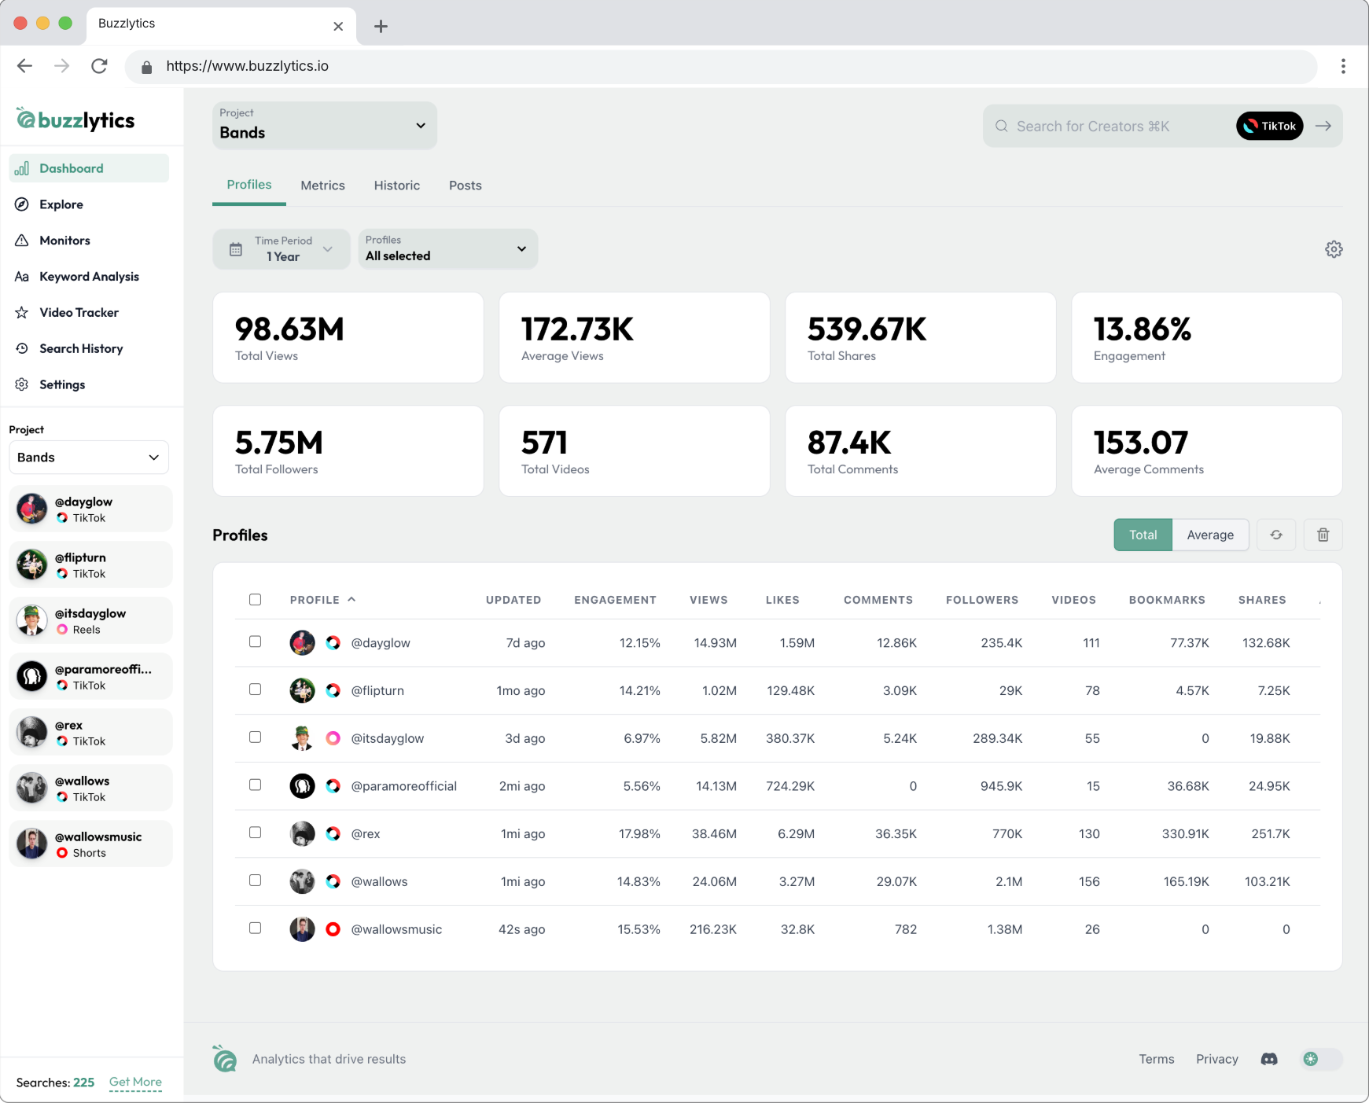This screenshot has width=1369, height=1103.
Task: Click the Explore compass icon
Action: click(x=22, y=204)
